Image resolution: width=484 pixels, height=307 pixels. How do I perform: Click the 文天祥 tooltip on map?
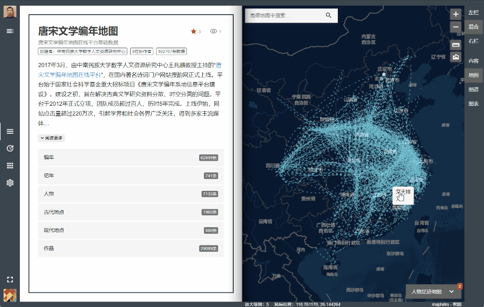coord(403,196)
